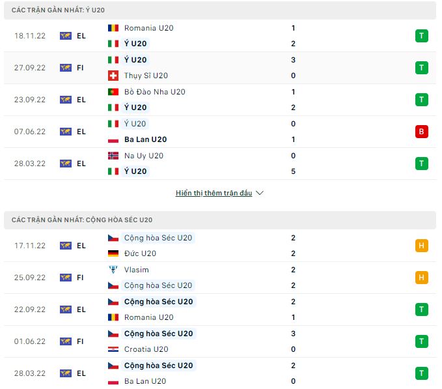Screen dimensions: 442x389
Task: Click the Germany flag beside Đức U20
Action: click(x=113, y=253)
